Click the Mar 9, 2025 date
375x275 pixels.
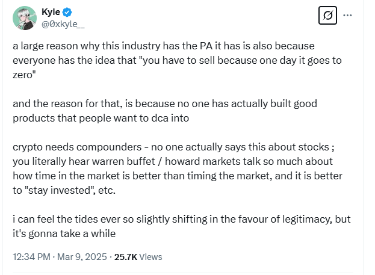pos(82,257)
